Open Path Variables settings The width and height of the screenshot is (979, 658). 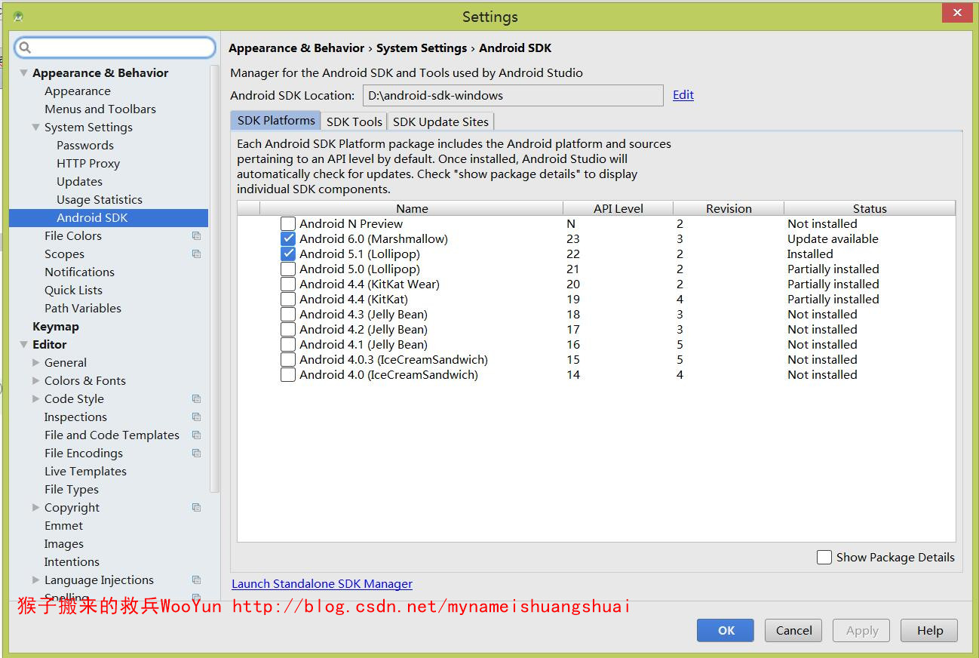tap(83, 309)
